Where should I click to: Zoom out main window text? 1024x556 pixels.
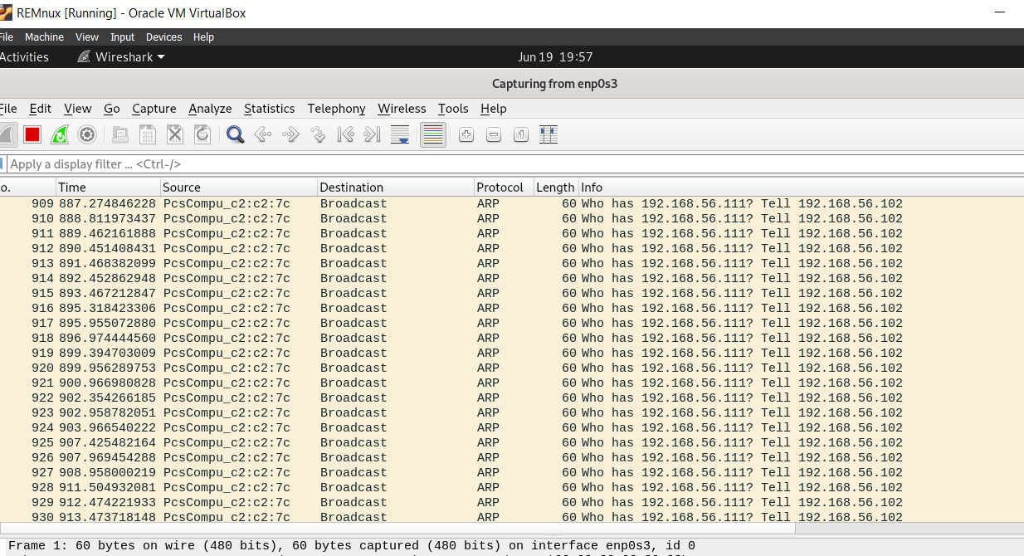click(x=494, y=134)
